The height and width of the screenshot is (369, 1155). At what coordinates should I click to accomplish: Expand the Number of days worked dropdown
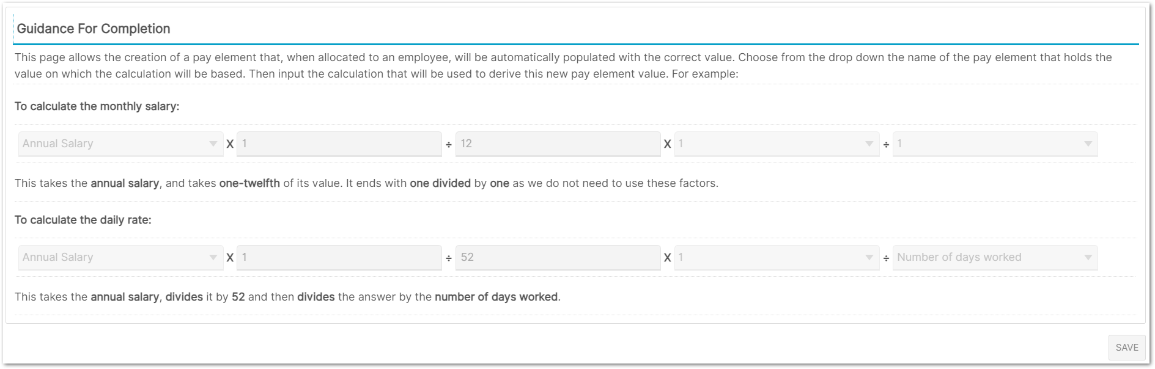(995, 258)
